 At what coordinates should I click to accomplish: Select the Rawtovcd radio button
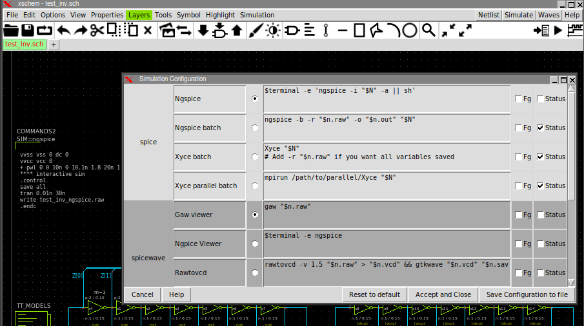(255, 273)
